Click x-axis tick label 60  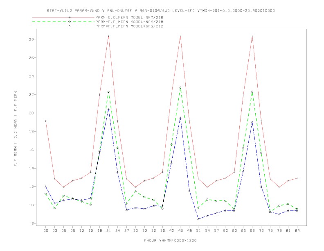(225, 230)
